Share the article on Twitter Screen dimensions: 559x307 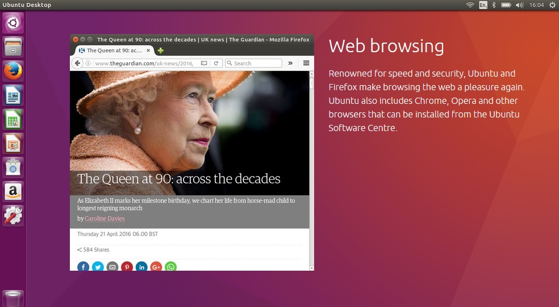coord(98,266)
